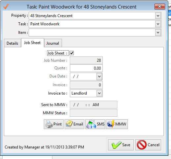
Task: Open the Invoice to Landlord dropdown
Action: pyautogui.click(x=99, y=93)
